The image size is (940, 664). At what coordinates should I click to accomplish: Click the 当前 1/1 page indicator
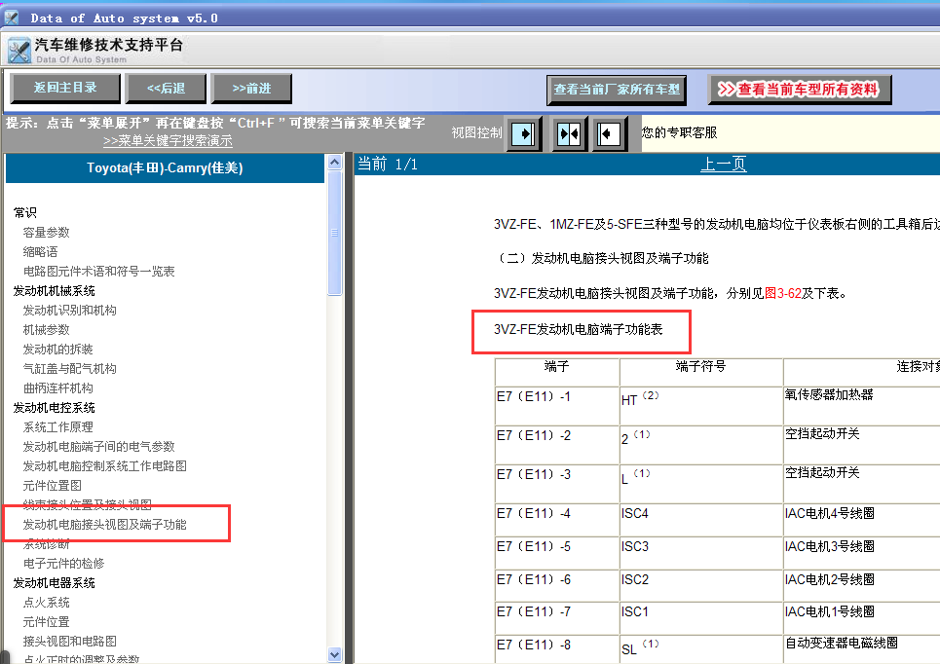388,165
